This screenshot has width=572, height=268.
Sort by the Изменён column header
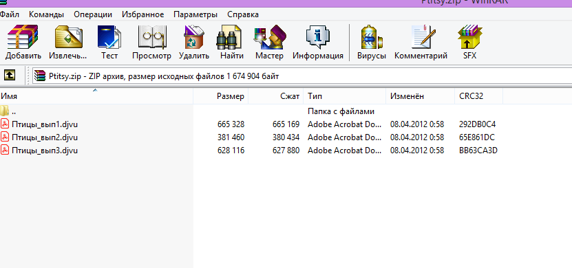point(421,96)
